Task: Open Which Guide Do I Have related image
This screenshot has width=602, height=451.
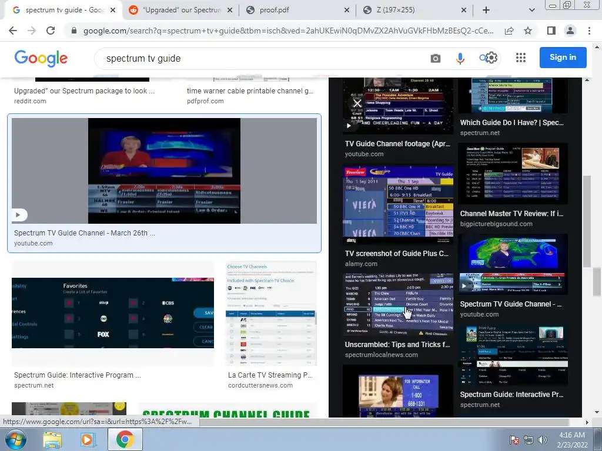Action: click(x=513, y=95)
